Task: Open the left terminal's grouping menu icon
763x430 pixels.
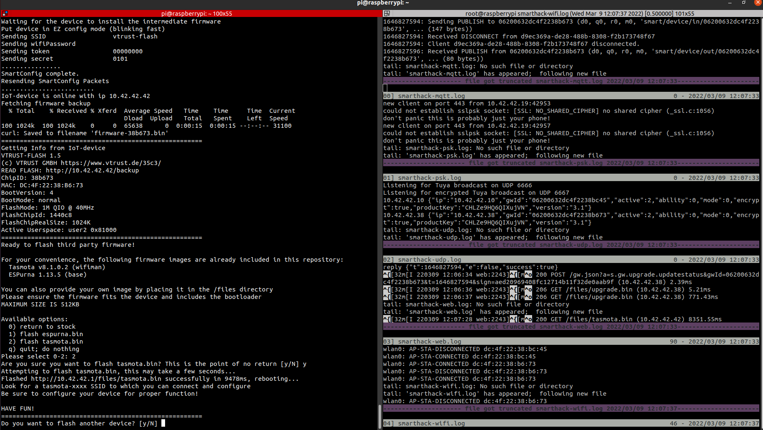Action: coord(5,14)
